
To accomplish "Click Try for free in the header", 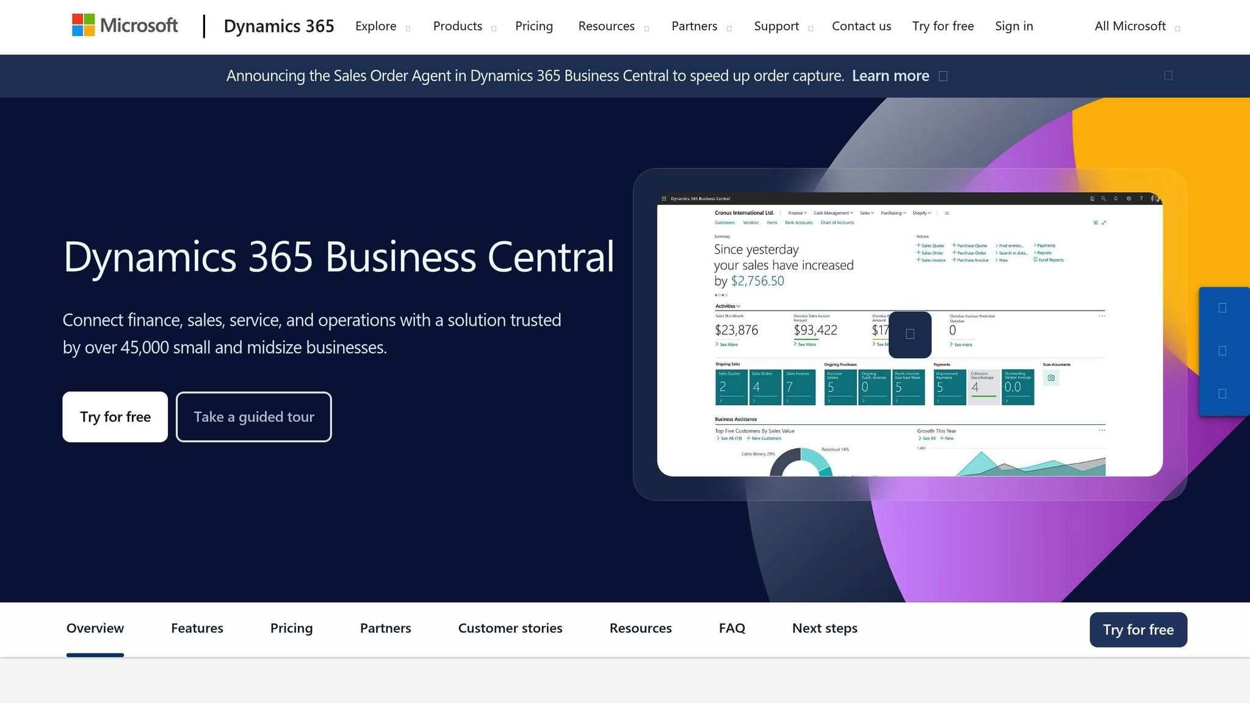I will point(943,26).
